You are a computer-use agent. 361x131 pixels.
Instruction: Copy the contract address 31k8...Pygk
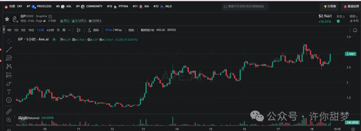(x=44, y=21)
